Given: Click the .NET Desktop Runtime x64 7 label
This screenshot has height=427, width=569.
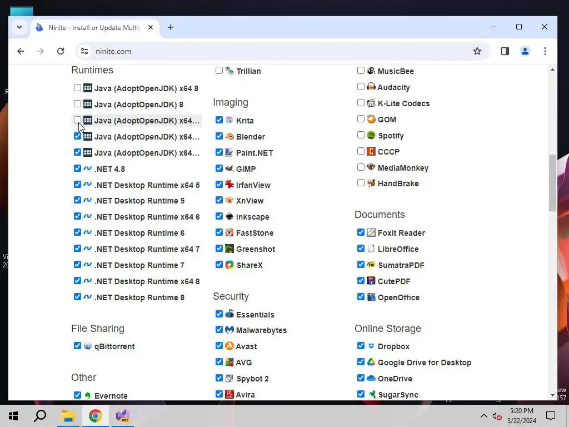Looking at the screenshot, I should tap(147, 249).
